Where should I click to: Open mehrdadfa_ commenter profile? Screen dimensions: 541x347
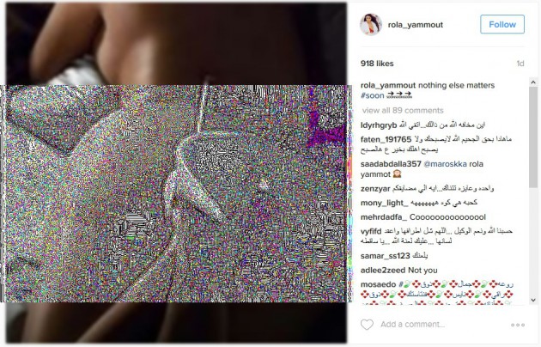(384, 217)
